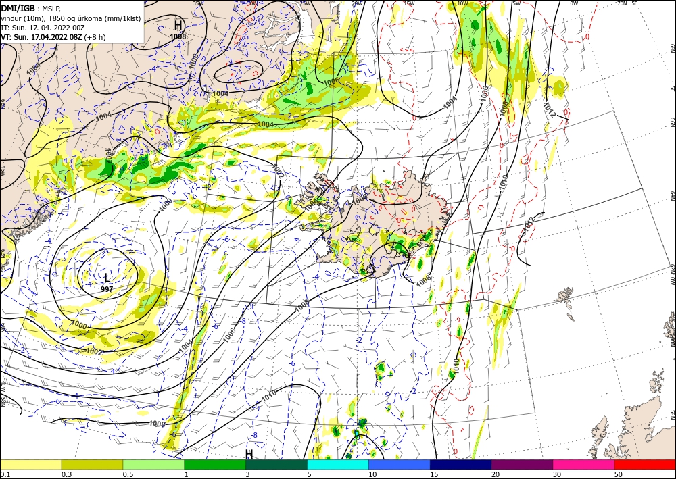Select the dark green 3–5 legend swatch
Viewport: 676px width, 479px height.
click(x=276, y=464)
